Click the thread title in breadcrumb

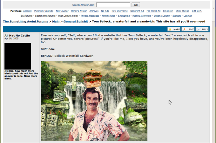pyautogui.click(x=149, y=22)
